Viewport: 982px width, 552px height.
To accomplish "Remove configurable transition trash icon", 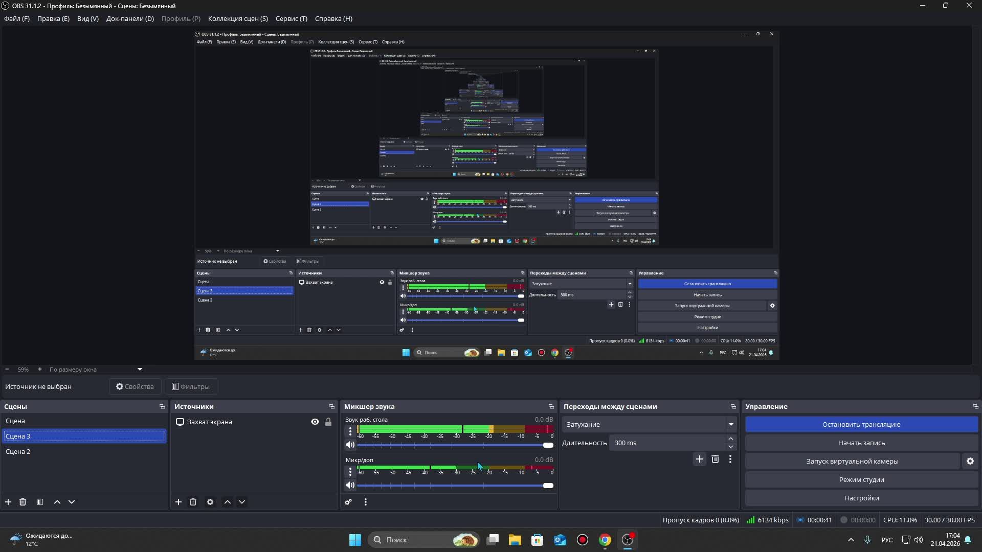I will coord(715,459).
